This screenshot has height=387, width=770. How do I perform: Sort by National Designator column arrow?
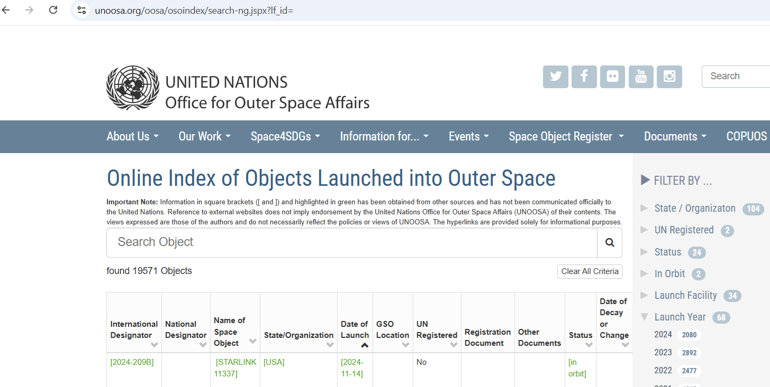click(x=203, y=345)
